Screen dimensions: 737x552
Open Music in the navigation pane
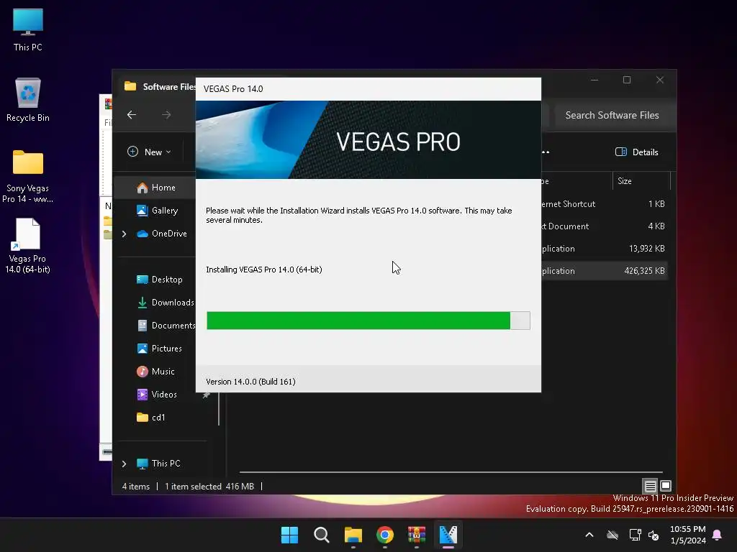tap(155, 372)
